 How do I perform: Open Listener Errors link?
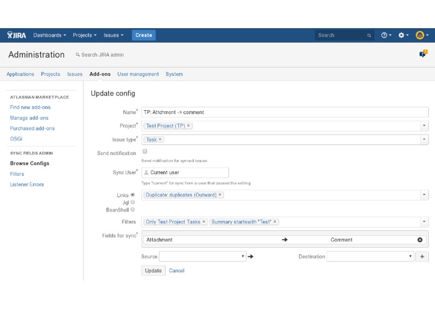pos(27,185)
